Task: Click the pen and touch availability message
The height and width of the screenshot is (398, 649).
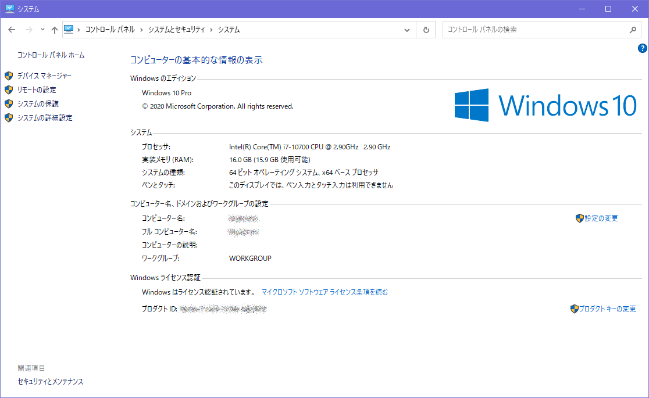Action: [x=311, y=185]
